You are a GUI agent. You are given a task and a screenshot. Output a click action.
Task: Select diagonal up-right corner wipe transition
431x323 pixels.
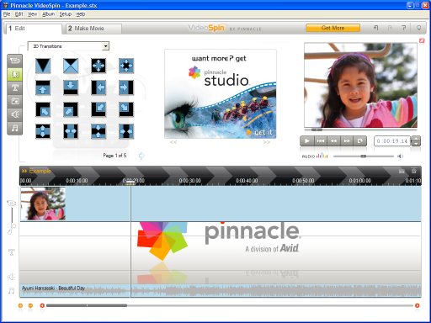(71, 109)
